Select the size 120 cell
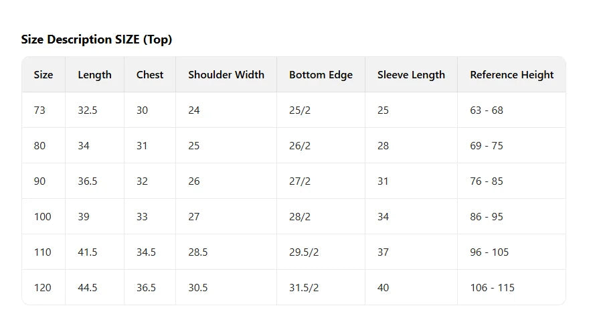The height and width of the screenshot is (320, 595). [42, 287]
